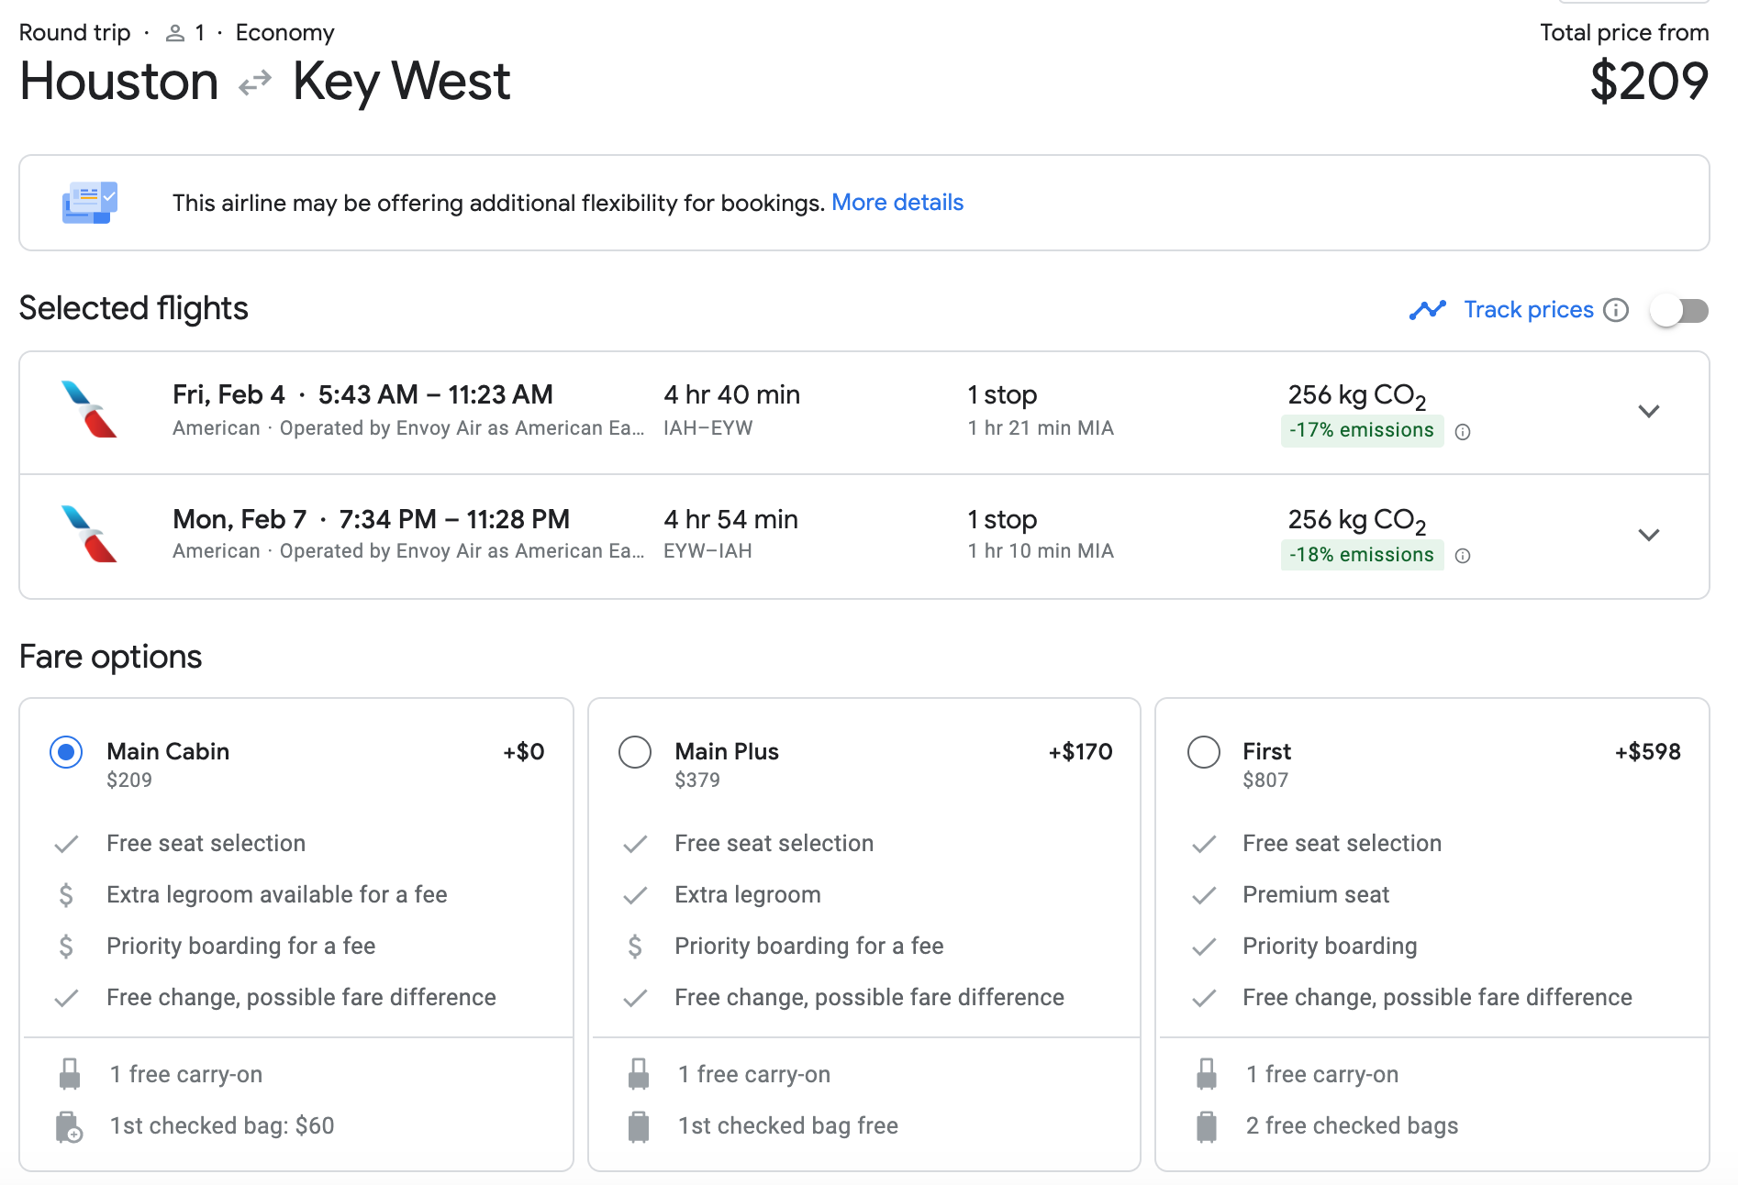Image resolution: width=1738 pixels, height=1185 pixels.
Task: Click the -17% emissions badge
Action: [1361, 430]
